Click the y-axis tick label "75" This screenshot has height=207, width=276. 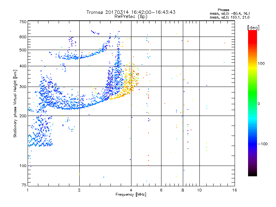[24, 185]
